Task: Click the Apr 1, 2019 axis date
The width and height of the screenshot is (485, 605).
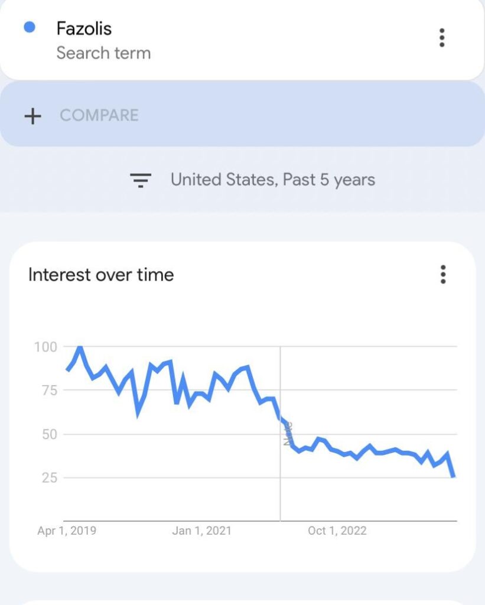Action: 67,531
